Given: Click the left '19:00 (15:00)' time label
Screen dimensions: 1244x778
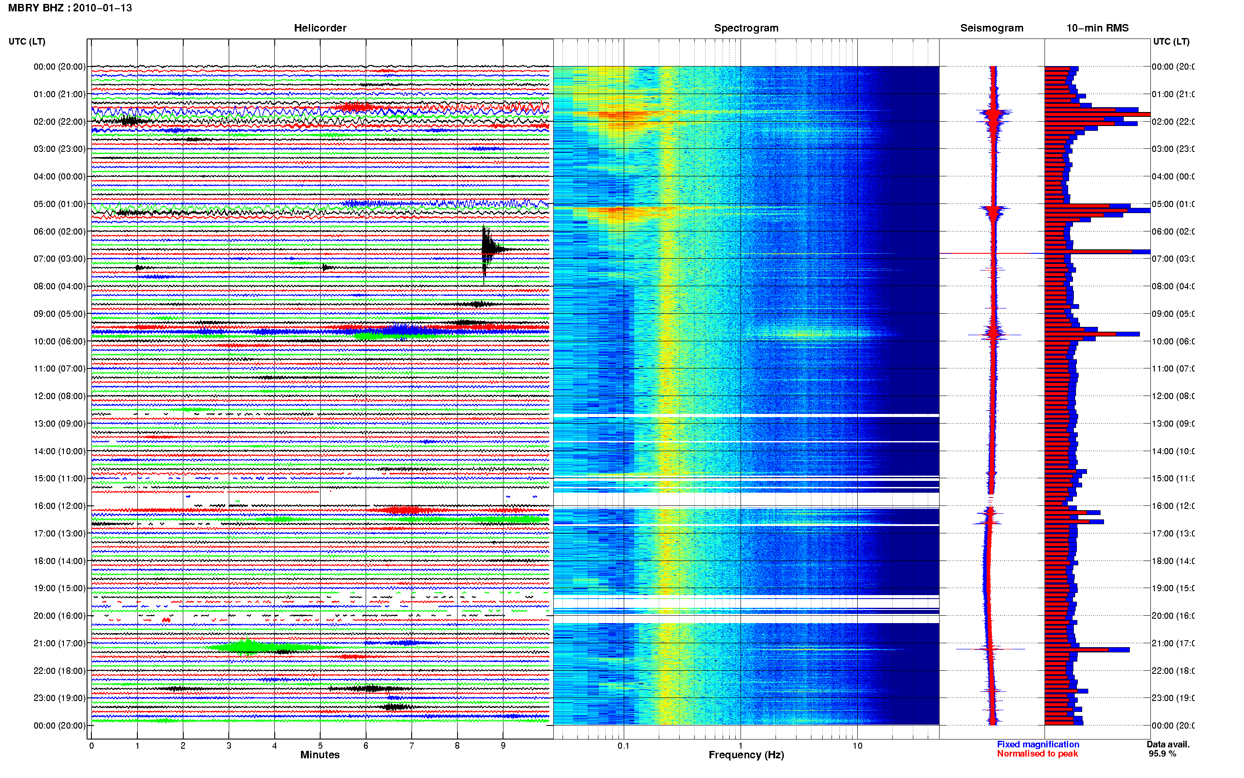Looking at the screenshot, I should coord(59,588).
